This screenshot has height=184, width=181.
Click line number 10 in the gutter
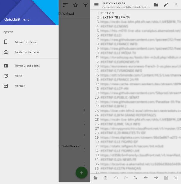pyautogui.click(x=97, y=53)
